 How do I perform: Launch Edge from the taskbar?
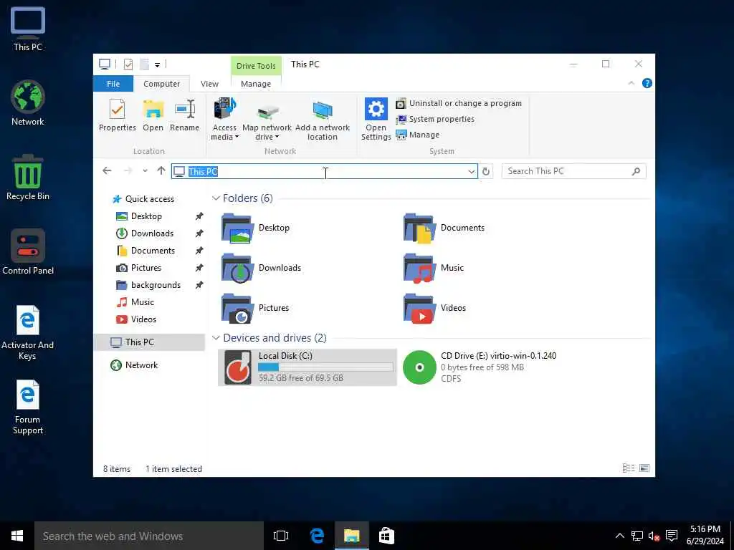point(317,536)
